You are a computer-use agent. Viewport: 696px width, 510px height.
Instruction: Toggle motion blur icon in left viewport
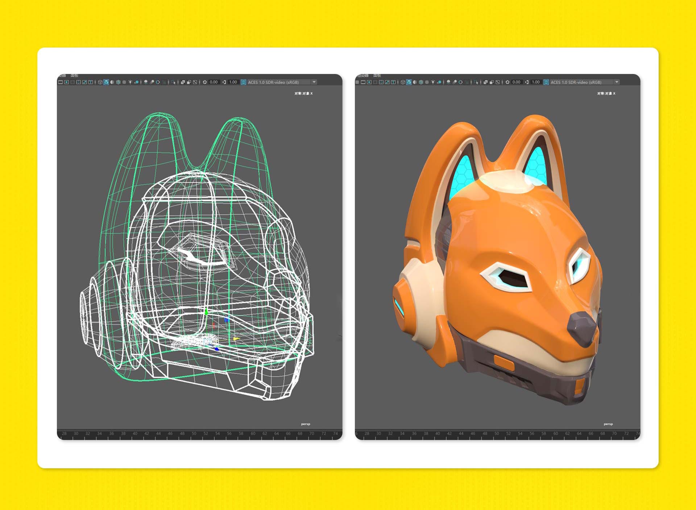[x=152, y=82]
